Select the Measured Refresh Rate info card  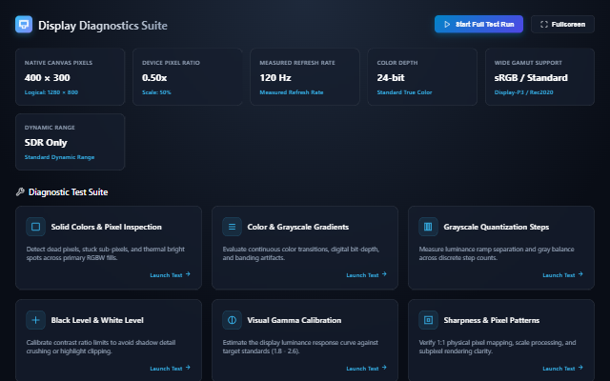[305, 77]
